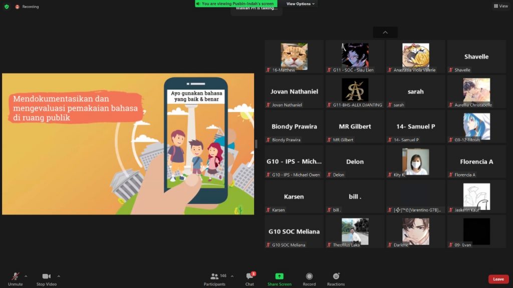
Task: Open the Reactions menu
Action: point(336,276)
